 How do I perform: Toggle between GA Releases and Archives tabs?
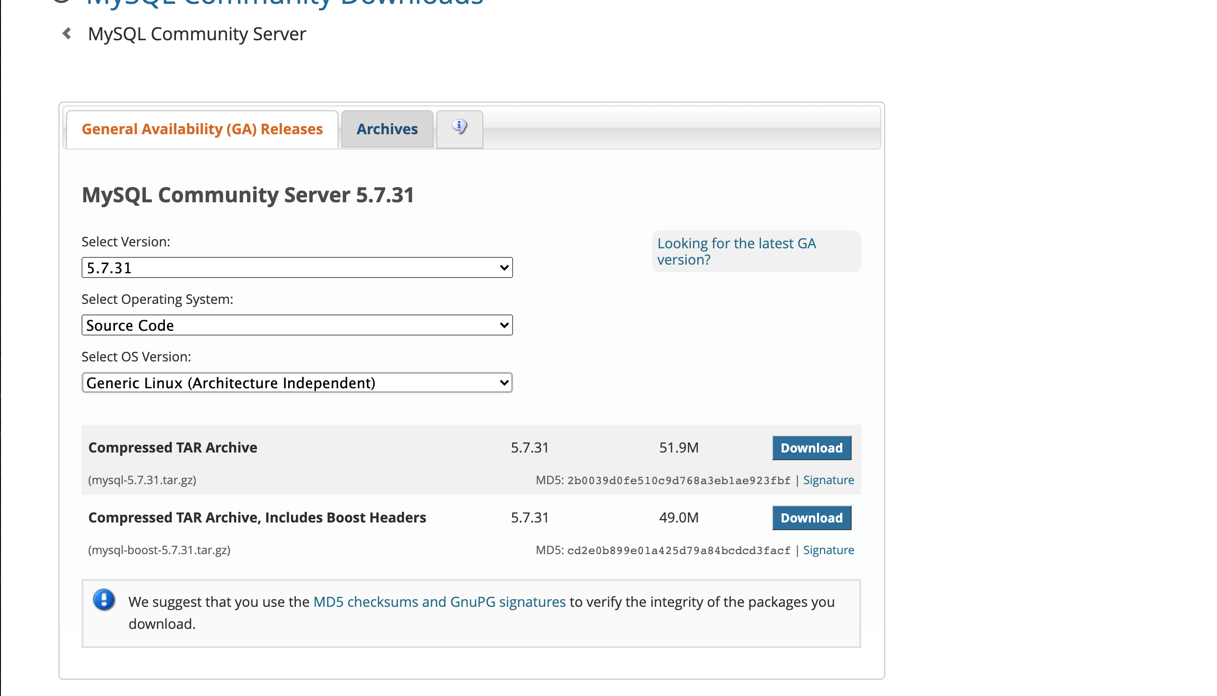387,129
